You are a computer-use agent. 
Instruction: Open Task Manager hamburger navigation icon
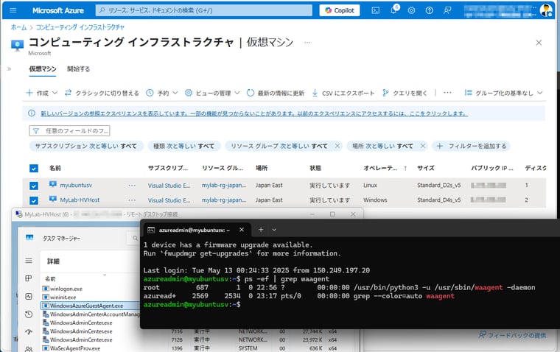29,261
